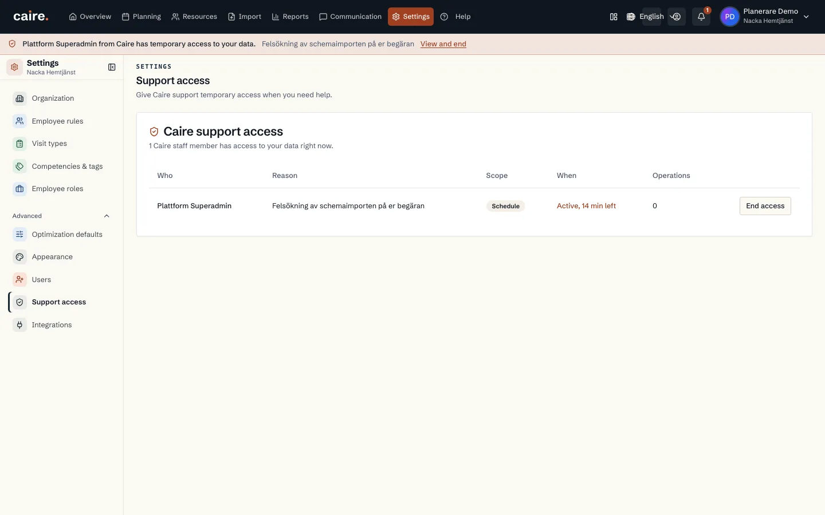Click the Employee rules people icon
Image resolution: width=825 pixels, height=515 pixels.
(x=19, y=121)
